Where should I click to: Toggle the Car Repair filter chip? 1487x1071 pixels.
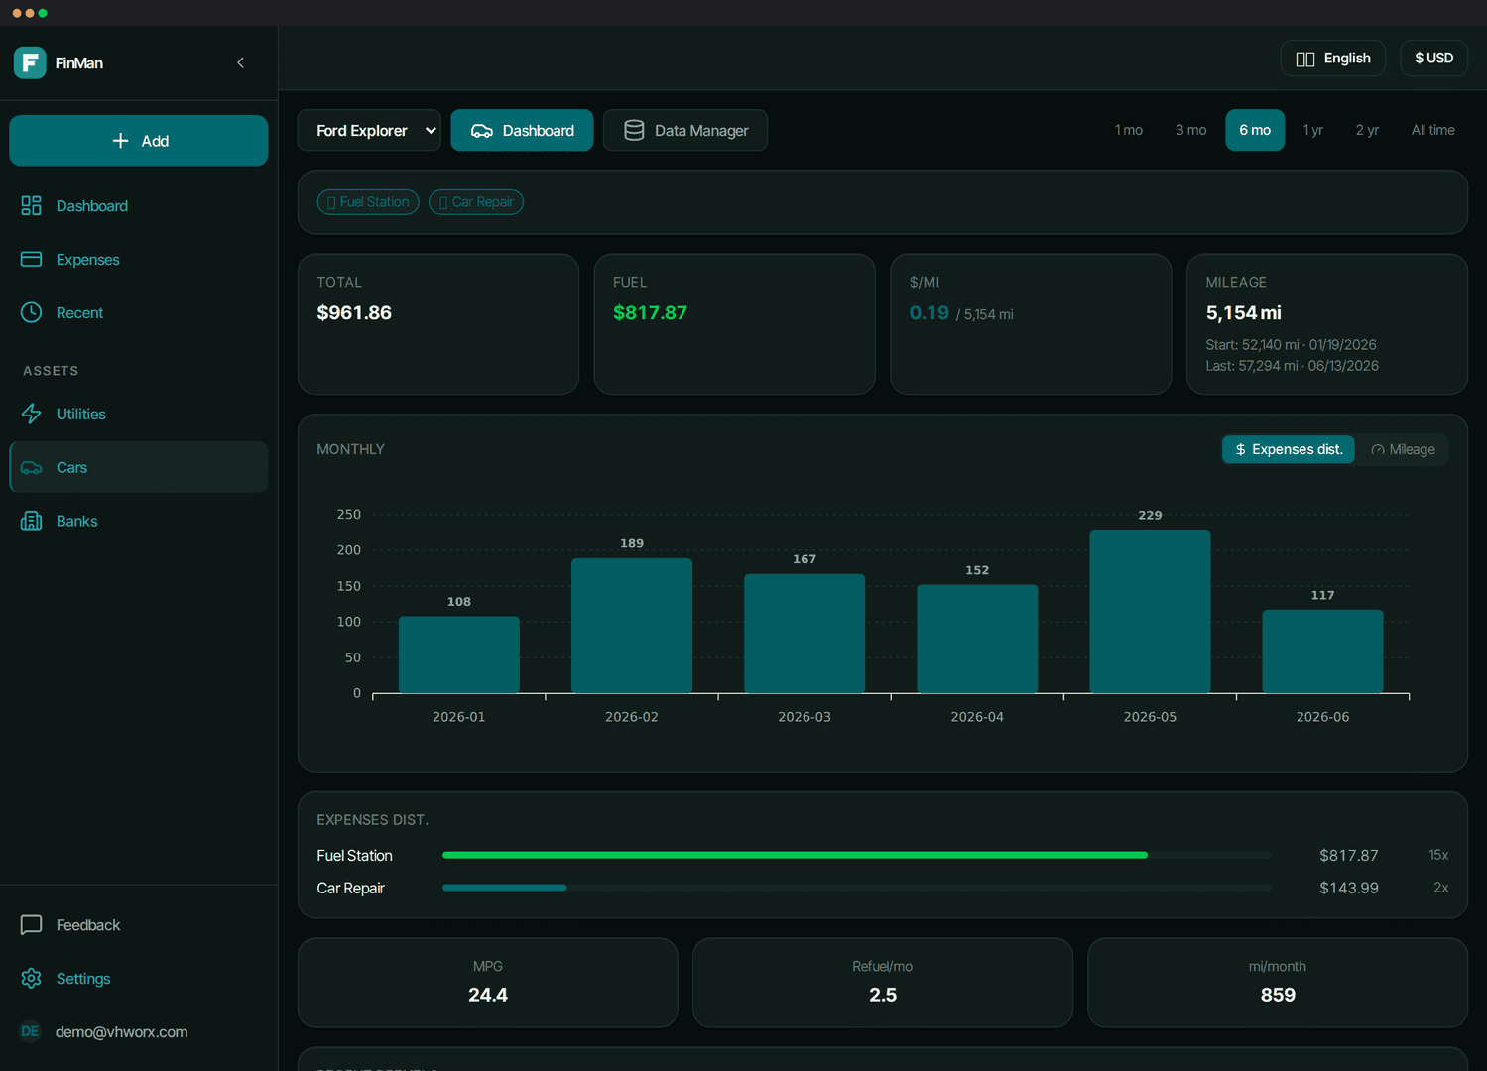pyautogui.click(x=476, y=202)
